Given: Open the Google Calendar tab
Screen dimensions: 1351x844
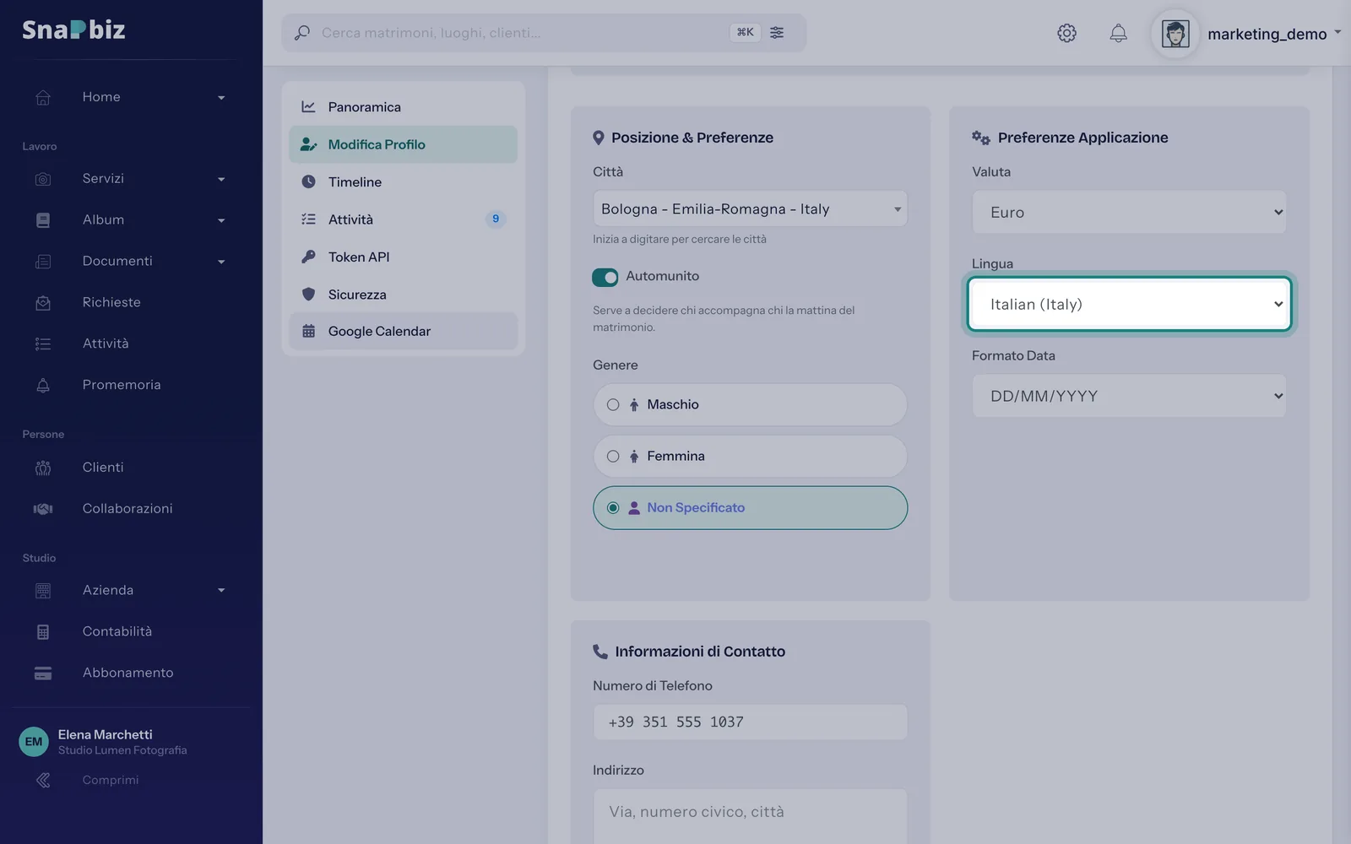Looking at the screenshot, I should [x=403, y=331].
